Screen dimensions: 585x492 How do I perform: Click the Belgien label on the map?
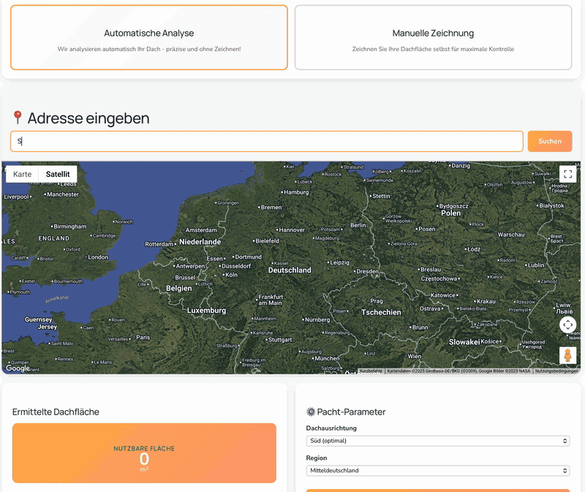[x=179, y=288]
